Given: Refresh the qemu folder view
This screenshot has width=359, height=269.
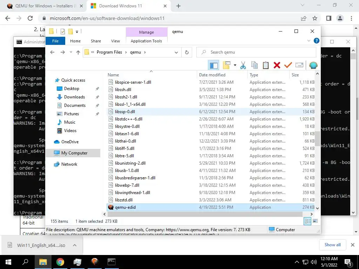Looking at the screenshot, I should coord(187,53).
